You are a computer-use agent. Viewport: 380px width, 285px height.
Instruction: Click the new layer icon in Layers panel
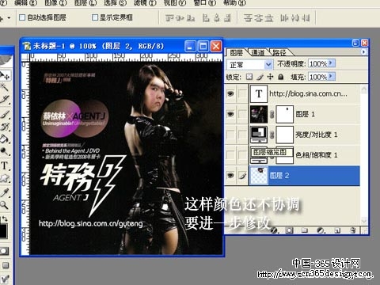click(337, 230)
